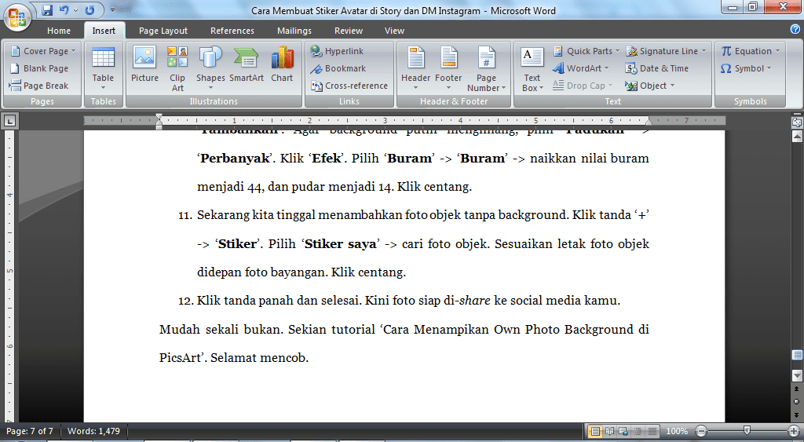Open the Review tab
Viewport: 804px width, 442px height.
click(349, 31)
